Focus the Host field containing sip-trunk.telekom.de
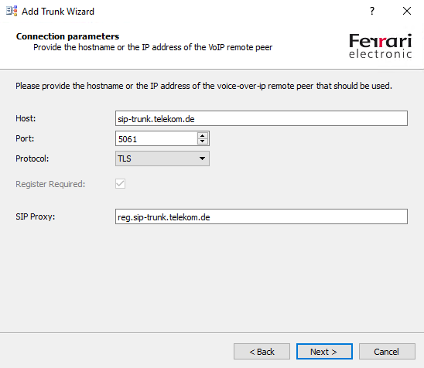This screenshot has height=368, width=424. 262,118
